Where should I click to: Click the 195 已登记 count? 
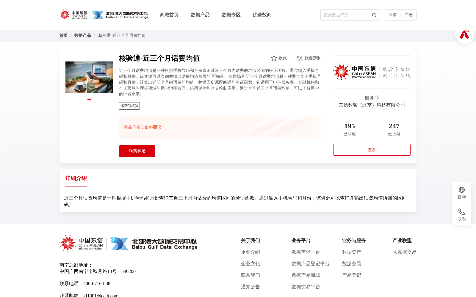click(x=350, y=129)
